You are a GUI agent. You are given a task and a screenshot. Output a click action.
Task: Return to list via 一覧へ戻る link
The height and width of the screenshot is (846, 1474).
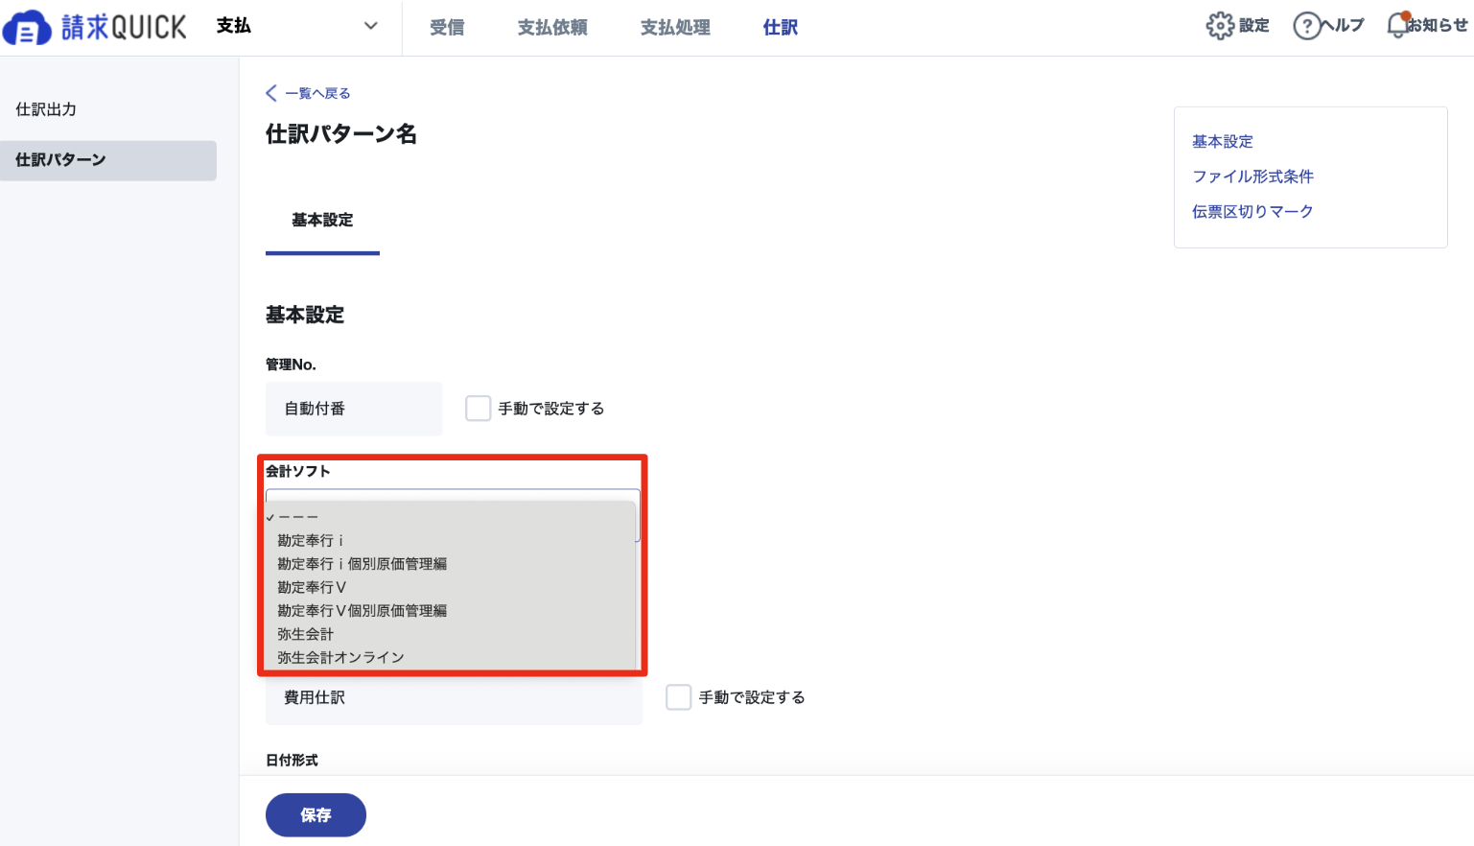coord(317,93)
